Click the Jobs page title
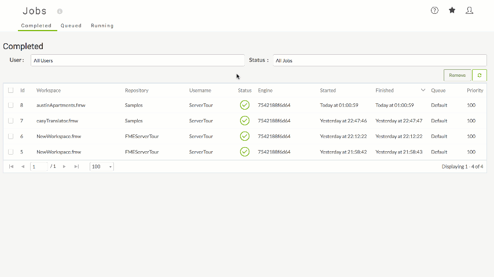 coord(35,11)
